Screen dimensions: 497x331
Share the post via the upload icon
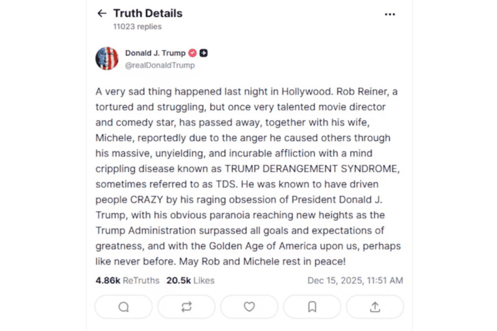(x=375, y=307)
